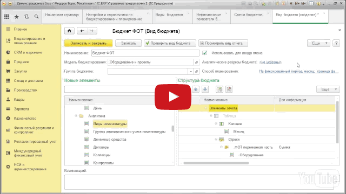Move structure element down with arrow icon
The width and height of the screenshot is (346, 194).
tap(205, 89)
